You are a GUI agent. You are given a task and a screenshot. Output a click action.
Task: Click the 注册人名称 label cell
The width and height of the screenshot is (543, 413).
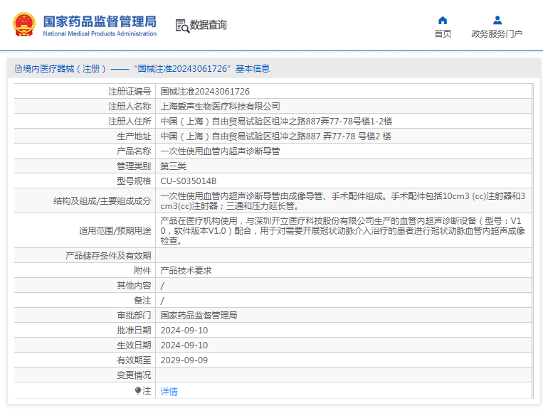coord(85,106)
